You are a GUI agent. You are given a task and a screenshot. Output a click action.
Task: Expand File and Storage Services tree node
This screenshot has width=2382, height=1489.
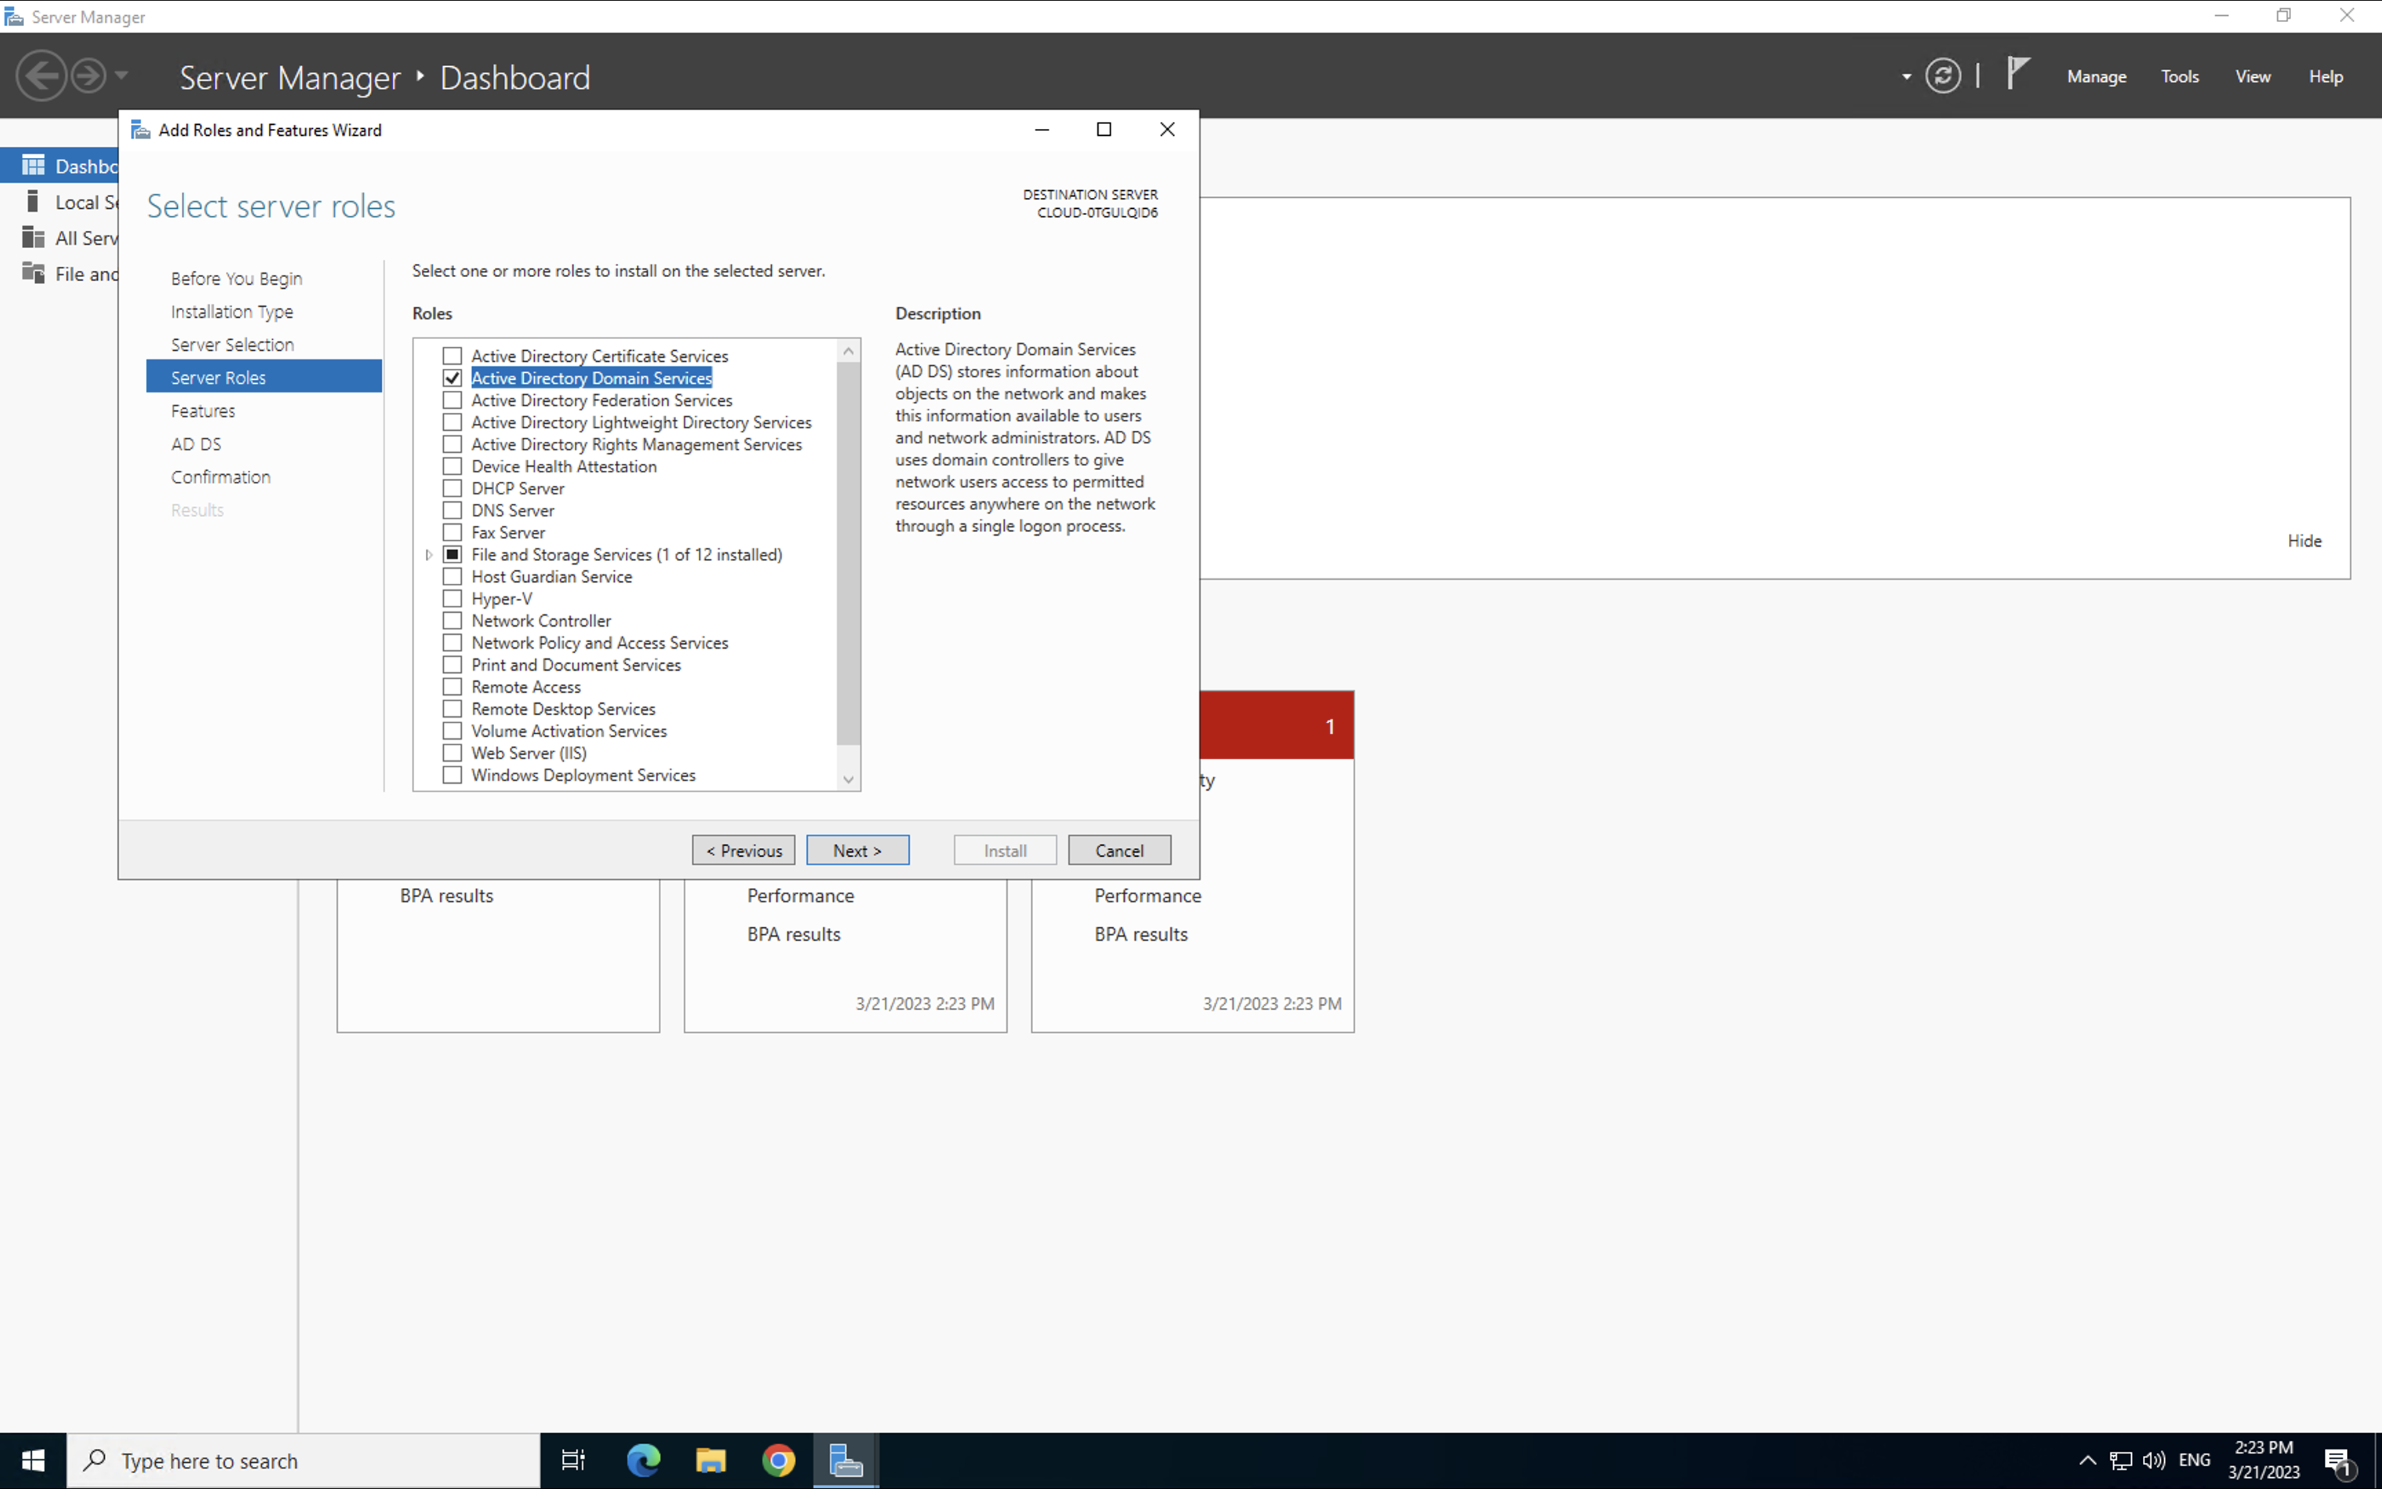(x=429, y=556)
